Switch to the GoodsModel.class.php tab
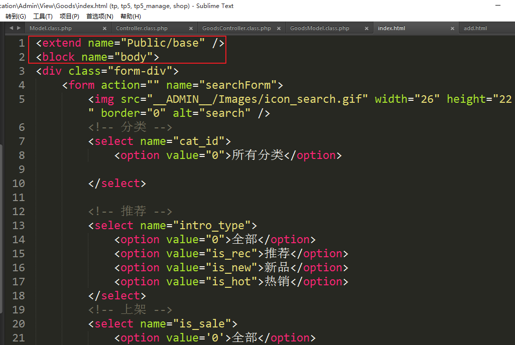This screenshot has height=345, width=515. [x=319, y=29]
